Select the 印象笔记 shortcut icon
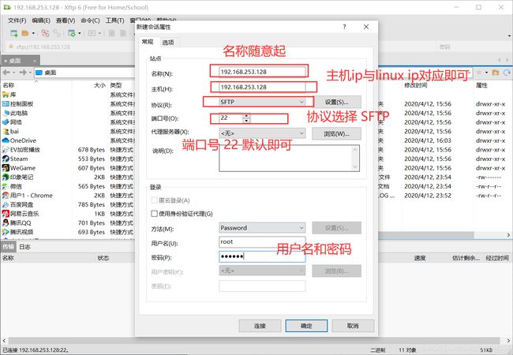513x355 pixels. click(6, 177)
